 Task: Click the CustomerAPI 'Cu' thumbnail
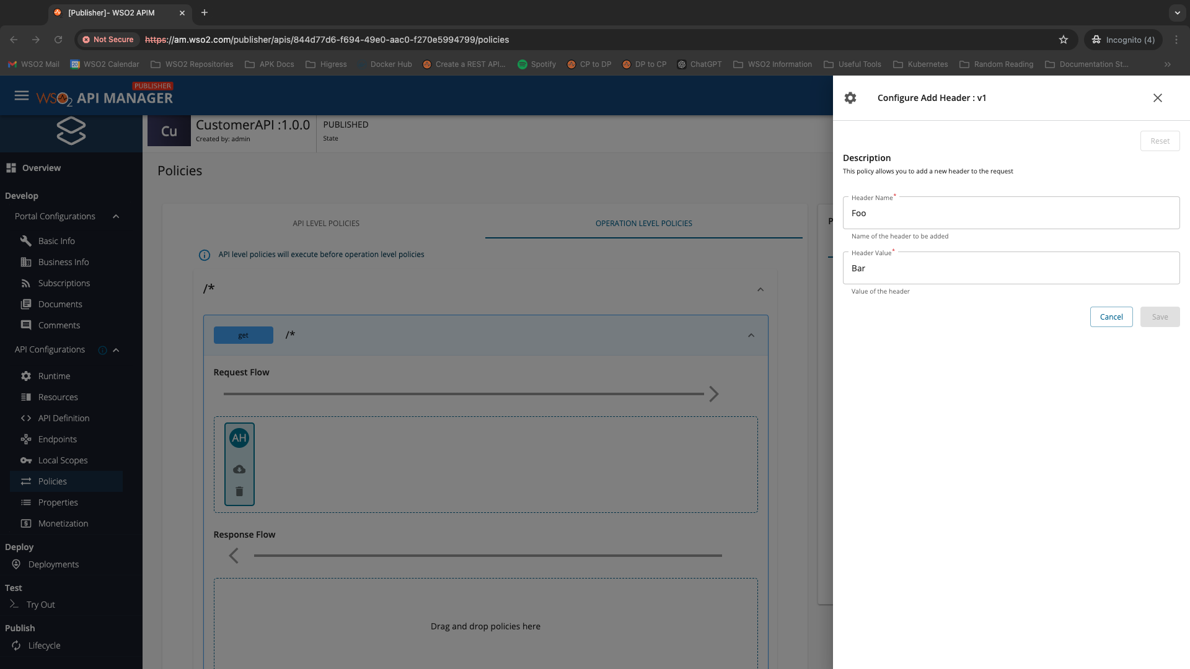coord(169,131)
